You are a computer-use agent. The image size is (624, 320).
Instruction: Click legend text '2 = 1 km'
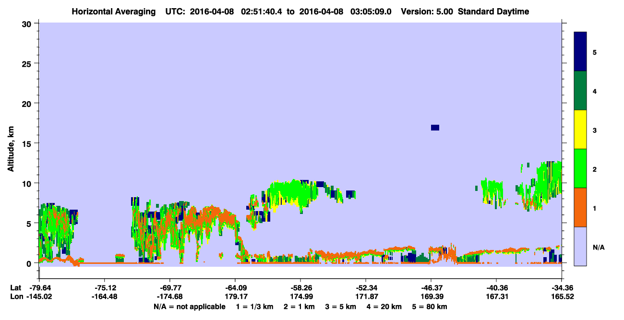click(x=300, y=307)
